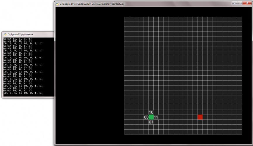The image size is (253, 146).
Task: Click console line 'word: [0, 0, 1, 0]'
Action: point(18,55)
